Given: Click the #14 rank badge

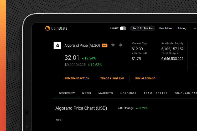Looking at the screenshot, I should (105, 46).
